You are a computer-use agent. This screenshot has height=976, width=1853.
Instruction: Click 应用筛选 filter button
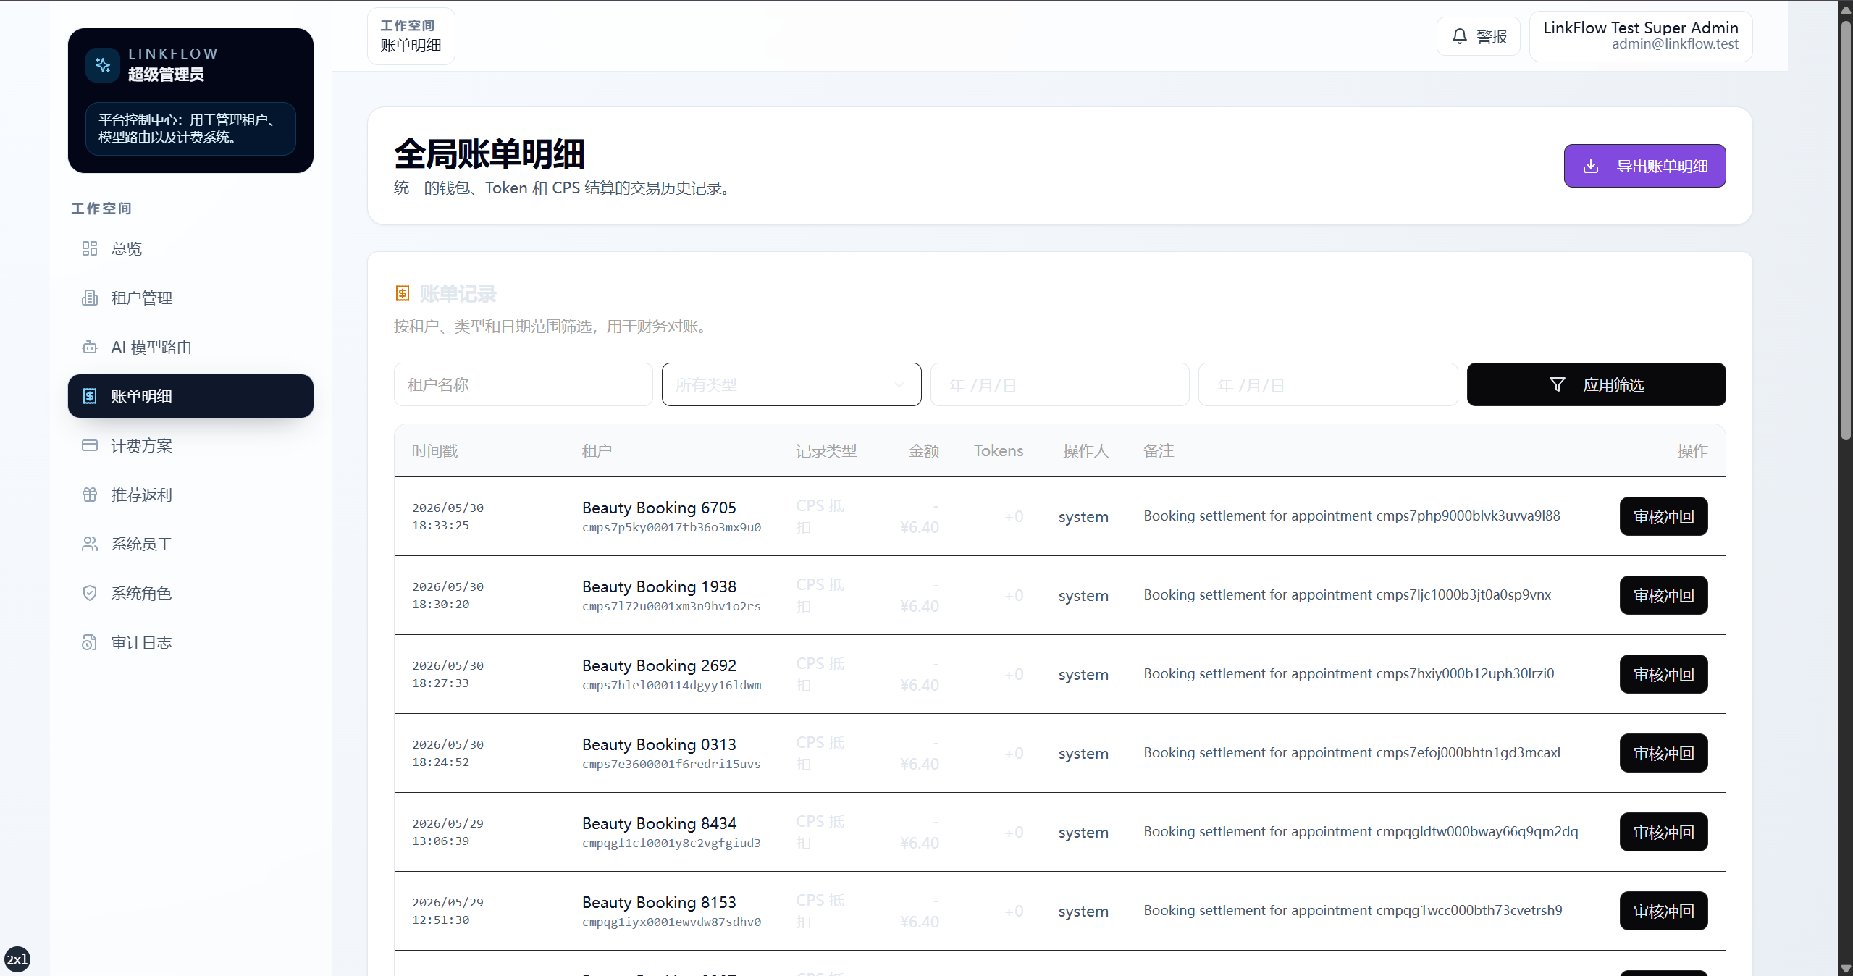[1596, 384]
